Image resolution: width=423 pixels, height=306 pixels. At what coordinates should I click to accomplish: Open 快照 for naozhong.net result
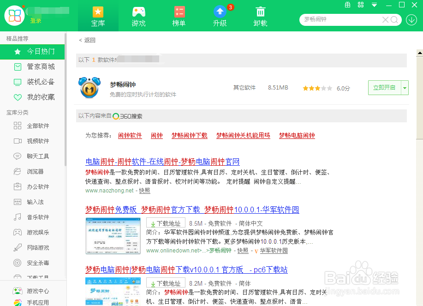pos(144,191)
